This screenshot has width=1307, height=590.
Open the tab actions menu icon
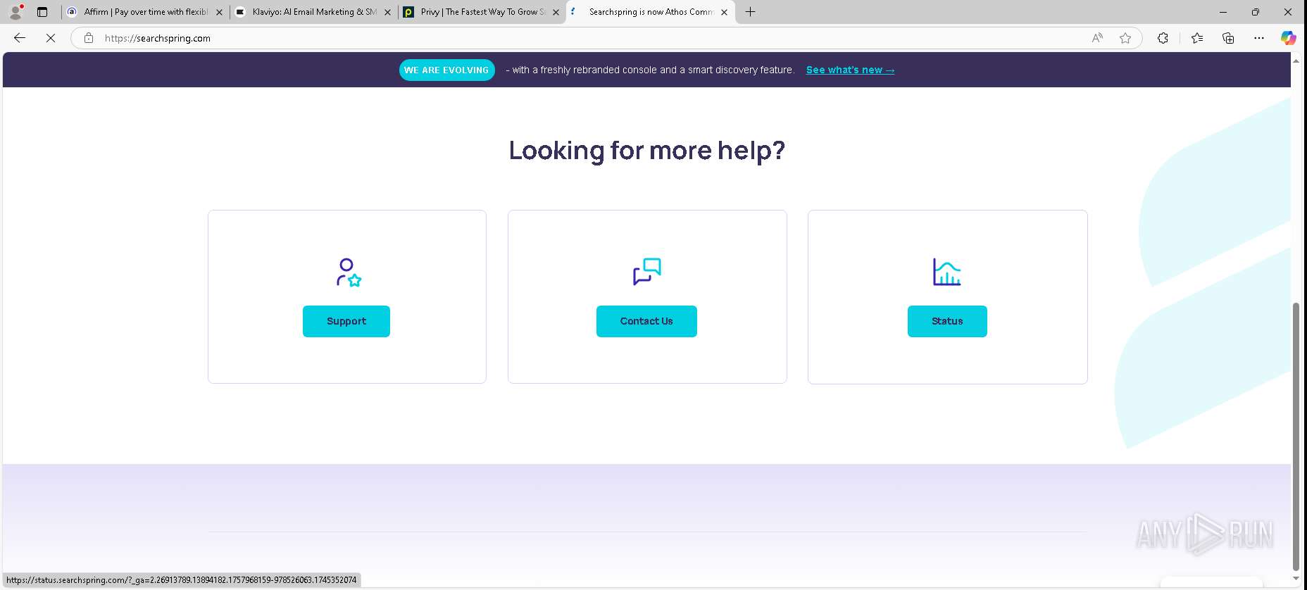pos(42,12)
